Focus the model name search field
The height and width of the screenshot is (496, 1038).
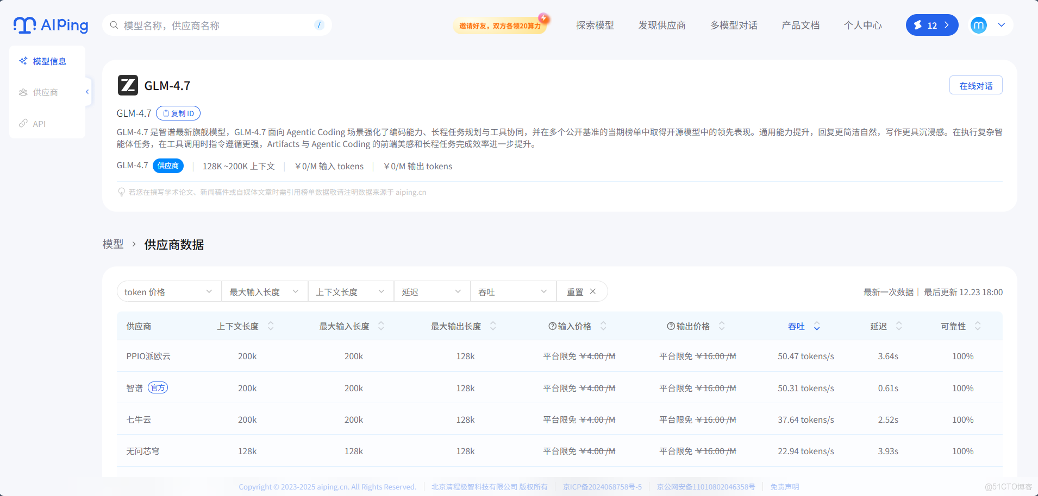217,25
